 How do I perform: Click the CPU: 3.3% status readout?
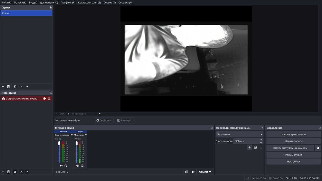click(x=291, y=178)
